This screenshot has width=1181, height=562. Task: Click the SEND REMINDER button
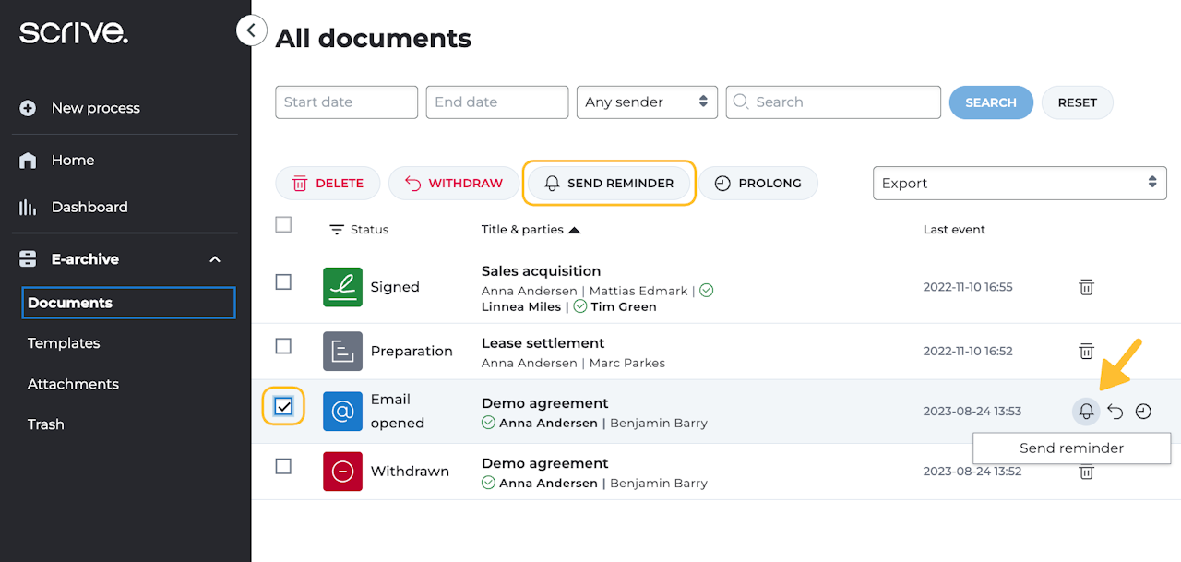click(x=608, y=183)
